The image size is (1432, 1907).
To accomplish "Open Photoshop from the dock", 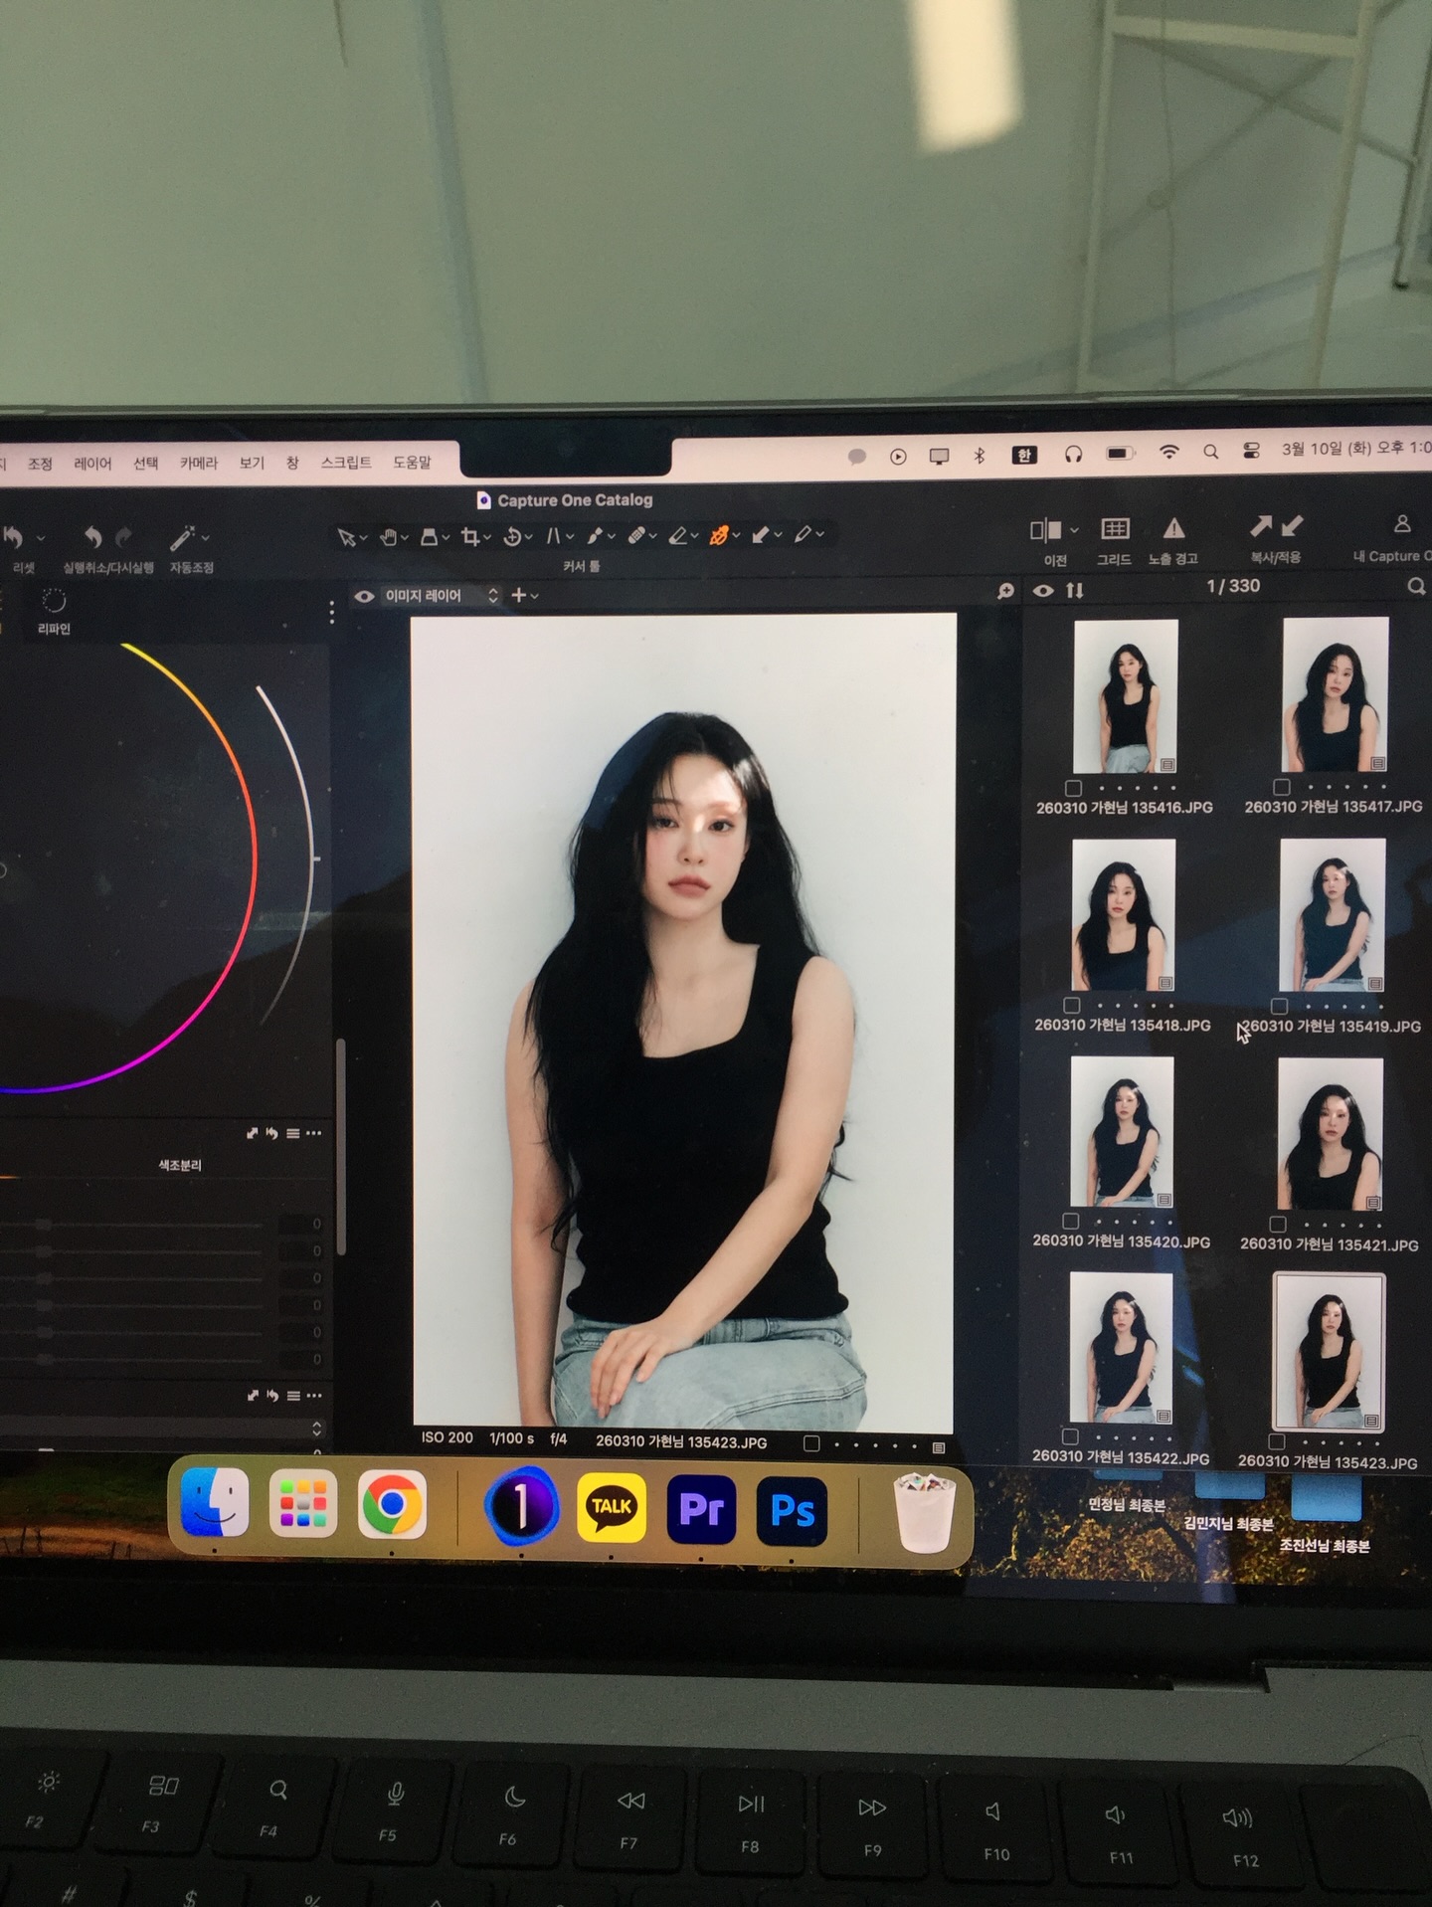I will (x=792, y=1510).
